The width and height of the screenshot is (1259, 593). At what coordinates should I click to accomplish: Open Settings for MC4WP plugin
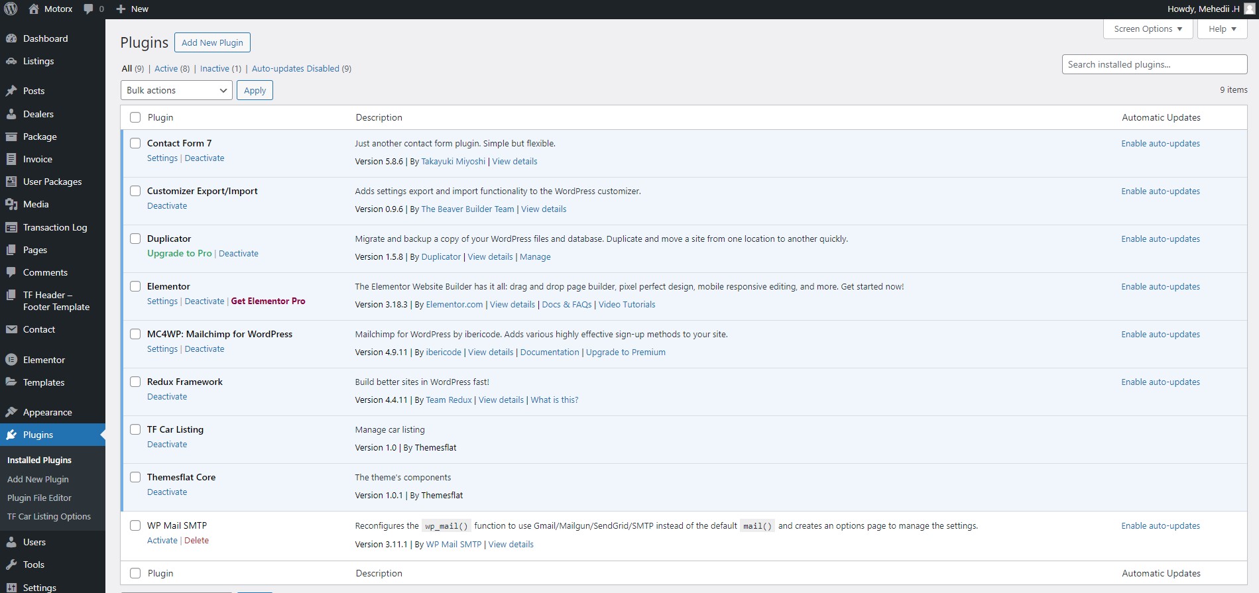(x=162, y=349)
